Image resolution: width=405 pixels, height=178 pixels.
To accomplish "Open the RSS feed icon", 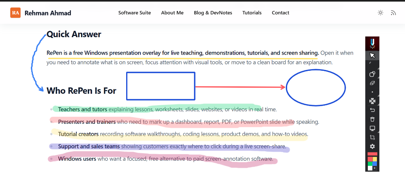I will pyautogui.click(x=394, y=13).
